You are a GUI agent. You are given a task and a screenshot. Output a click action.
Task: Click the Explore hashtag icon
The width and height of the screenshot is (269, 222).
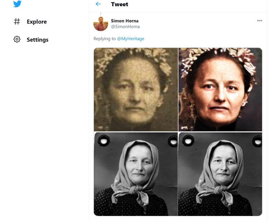(17, 22)
